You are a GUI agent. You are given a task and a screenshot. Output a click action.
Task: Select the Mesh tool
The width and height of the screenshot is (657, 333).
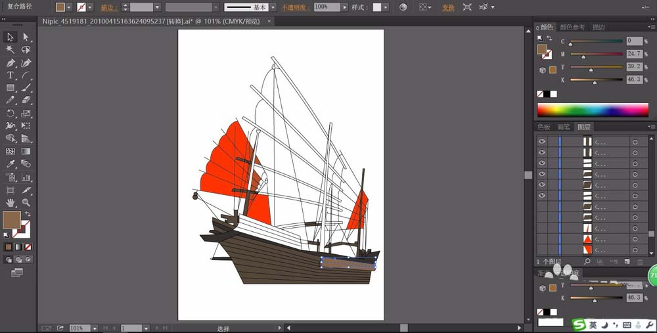pyautogui.click(x=11, y=151)
